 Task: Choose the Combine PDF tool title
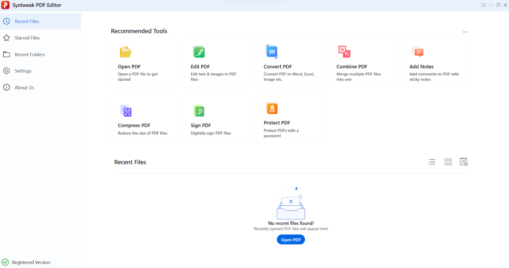click(352, 67)
